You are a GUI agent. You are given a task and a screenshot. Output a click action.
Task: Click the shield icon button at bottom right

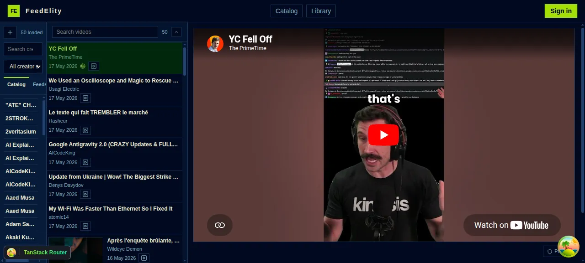(x=550, y=251)
